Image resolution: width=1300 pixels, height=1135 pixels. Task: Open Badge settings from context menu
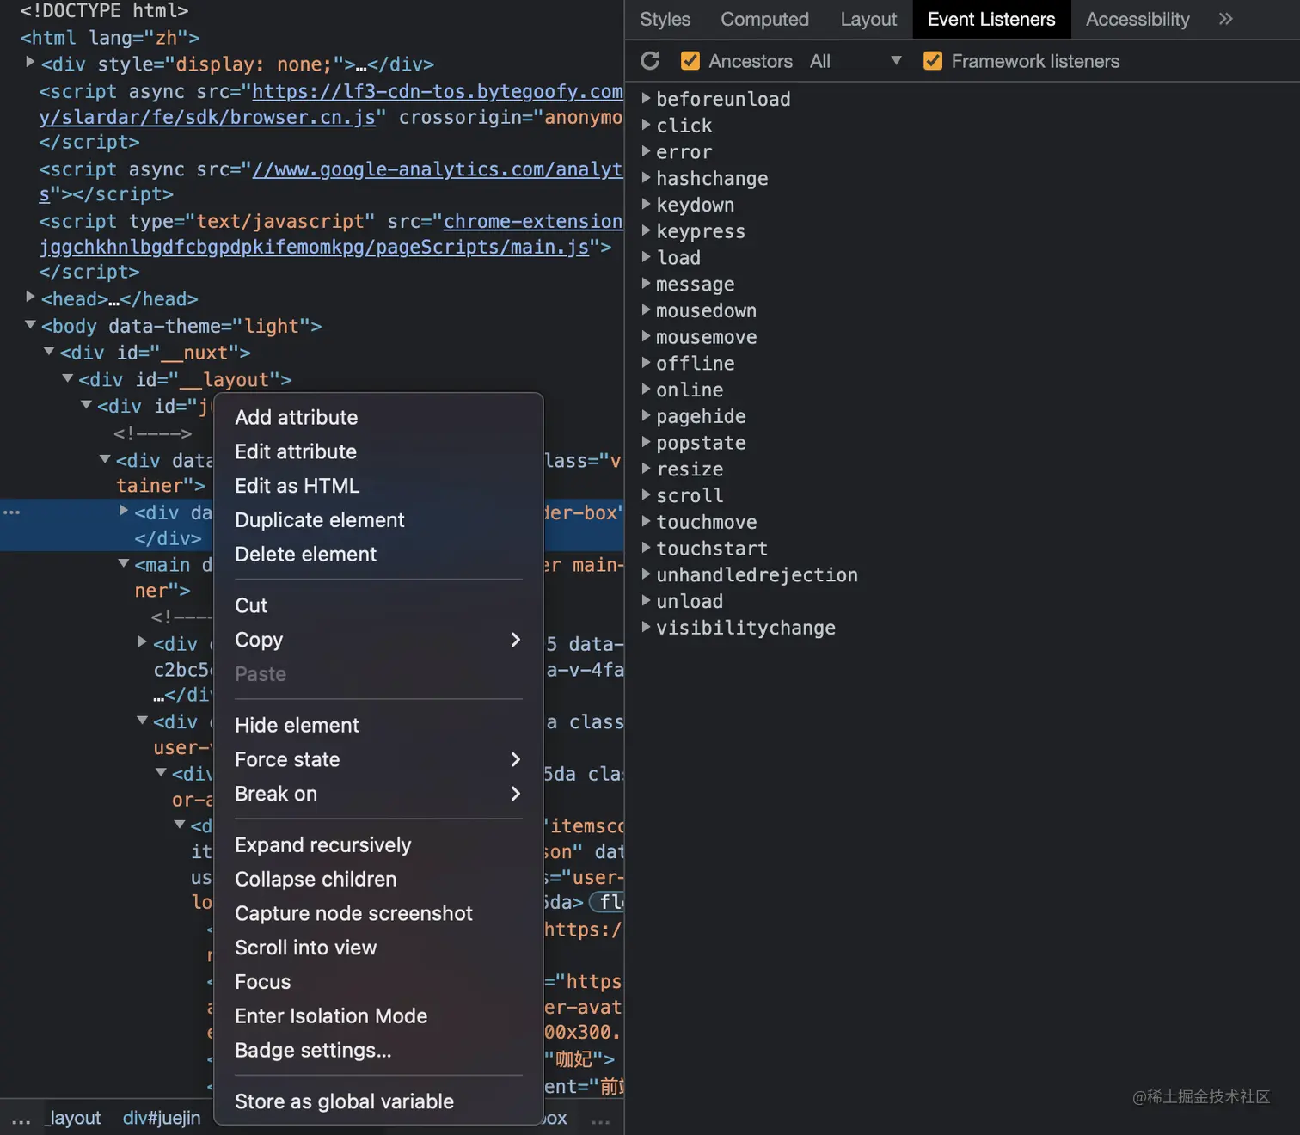378,1050
